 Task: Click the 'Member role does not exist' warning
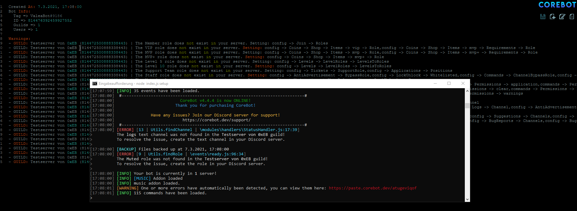coord(168,43)
